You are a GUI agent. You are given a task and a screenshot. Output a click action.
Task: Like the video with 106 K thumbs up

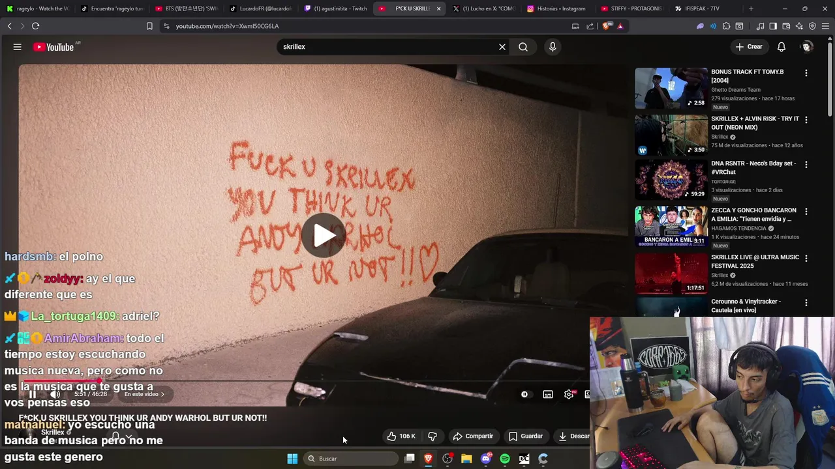(x=401, y=436)
